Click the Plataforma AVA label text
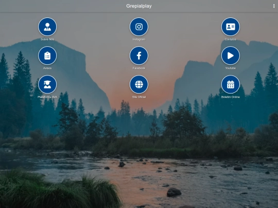 47,97
